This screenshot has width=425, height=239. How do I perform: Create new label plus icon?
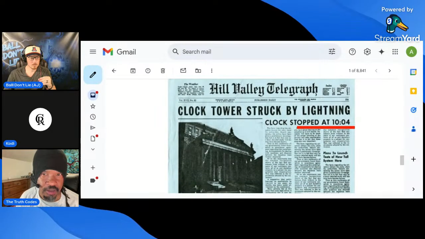pyautogui.click(x=93, y=168)
